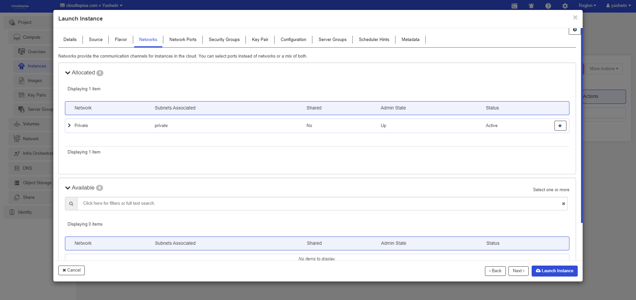This screenshot has width=636, height=300.
Task: Switch to the Security Groups tab
Action: click(224, 40)
